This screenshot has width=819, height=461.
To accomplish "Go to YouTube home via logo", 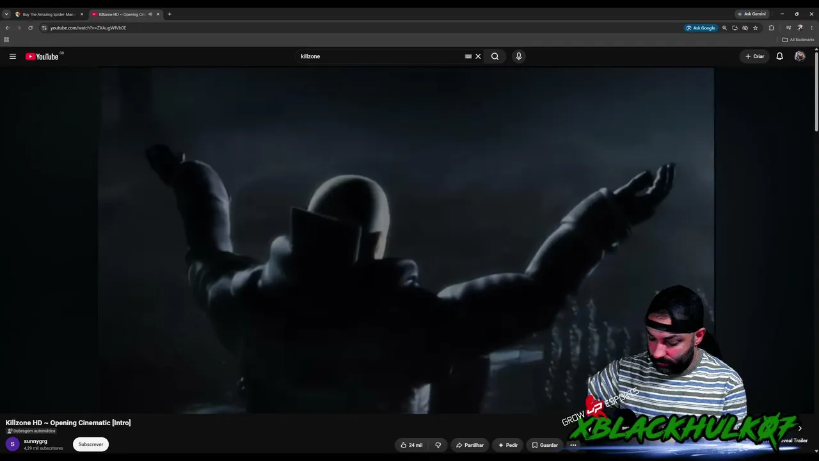I will point(42,56).
